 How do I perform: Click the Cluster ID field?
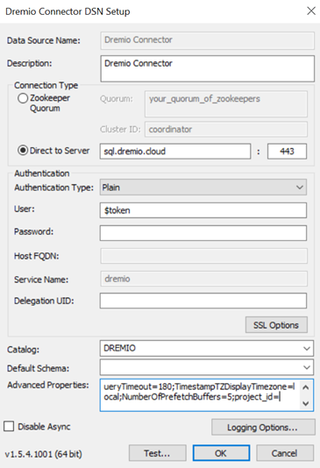(226, 129)
